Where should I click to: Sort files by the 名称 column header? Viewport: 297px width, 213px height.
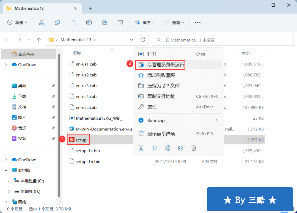click(77, 53)
